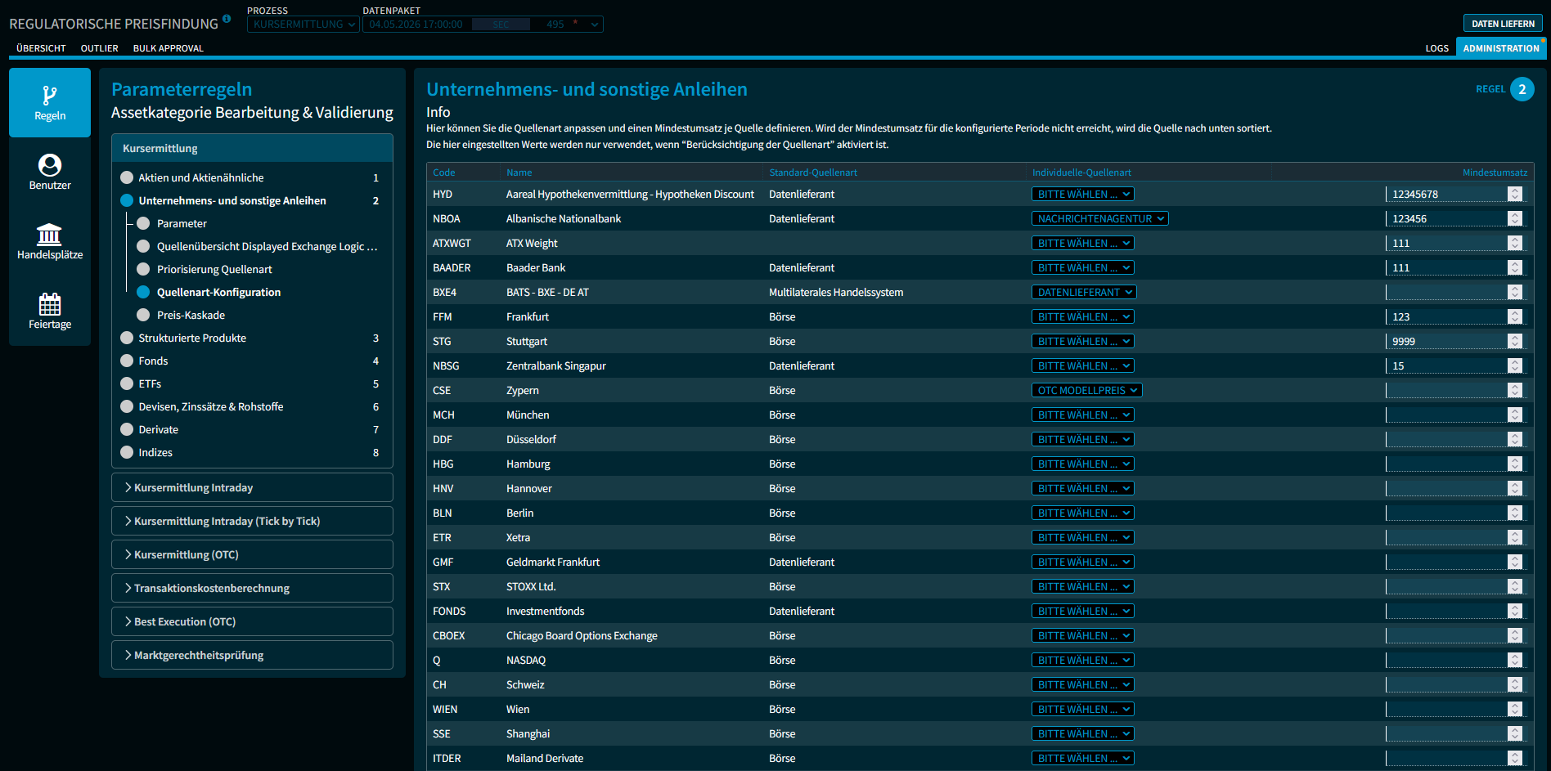Open the Regeln sidebar section
This screenshot has height=771, width=1551.
[x=50, y=102]
